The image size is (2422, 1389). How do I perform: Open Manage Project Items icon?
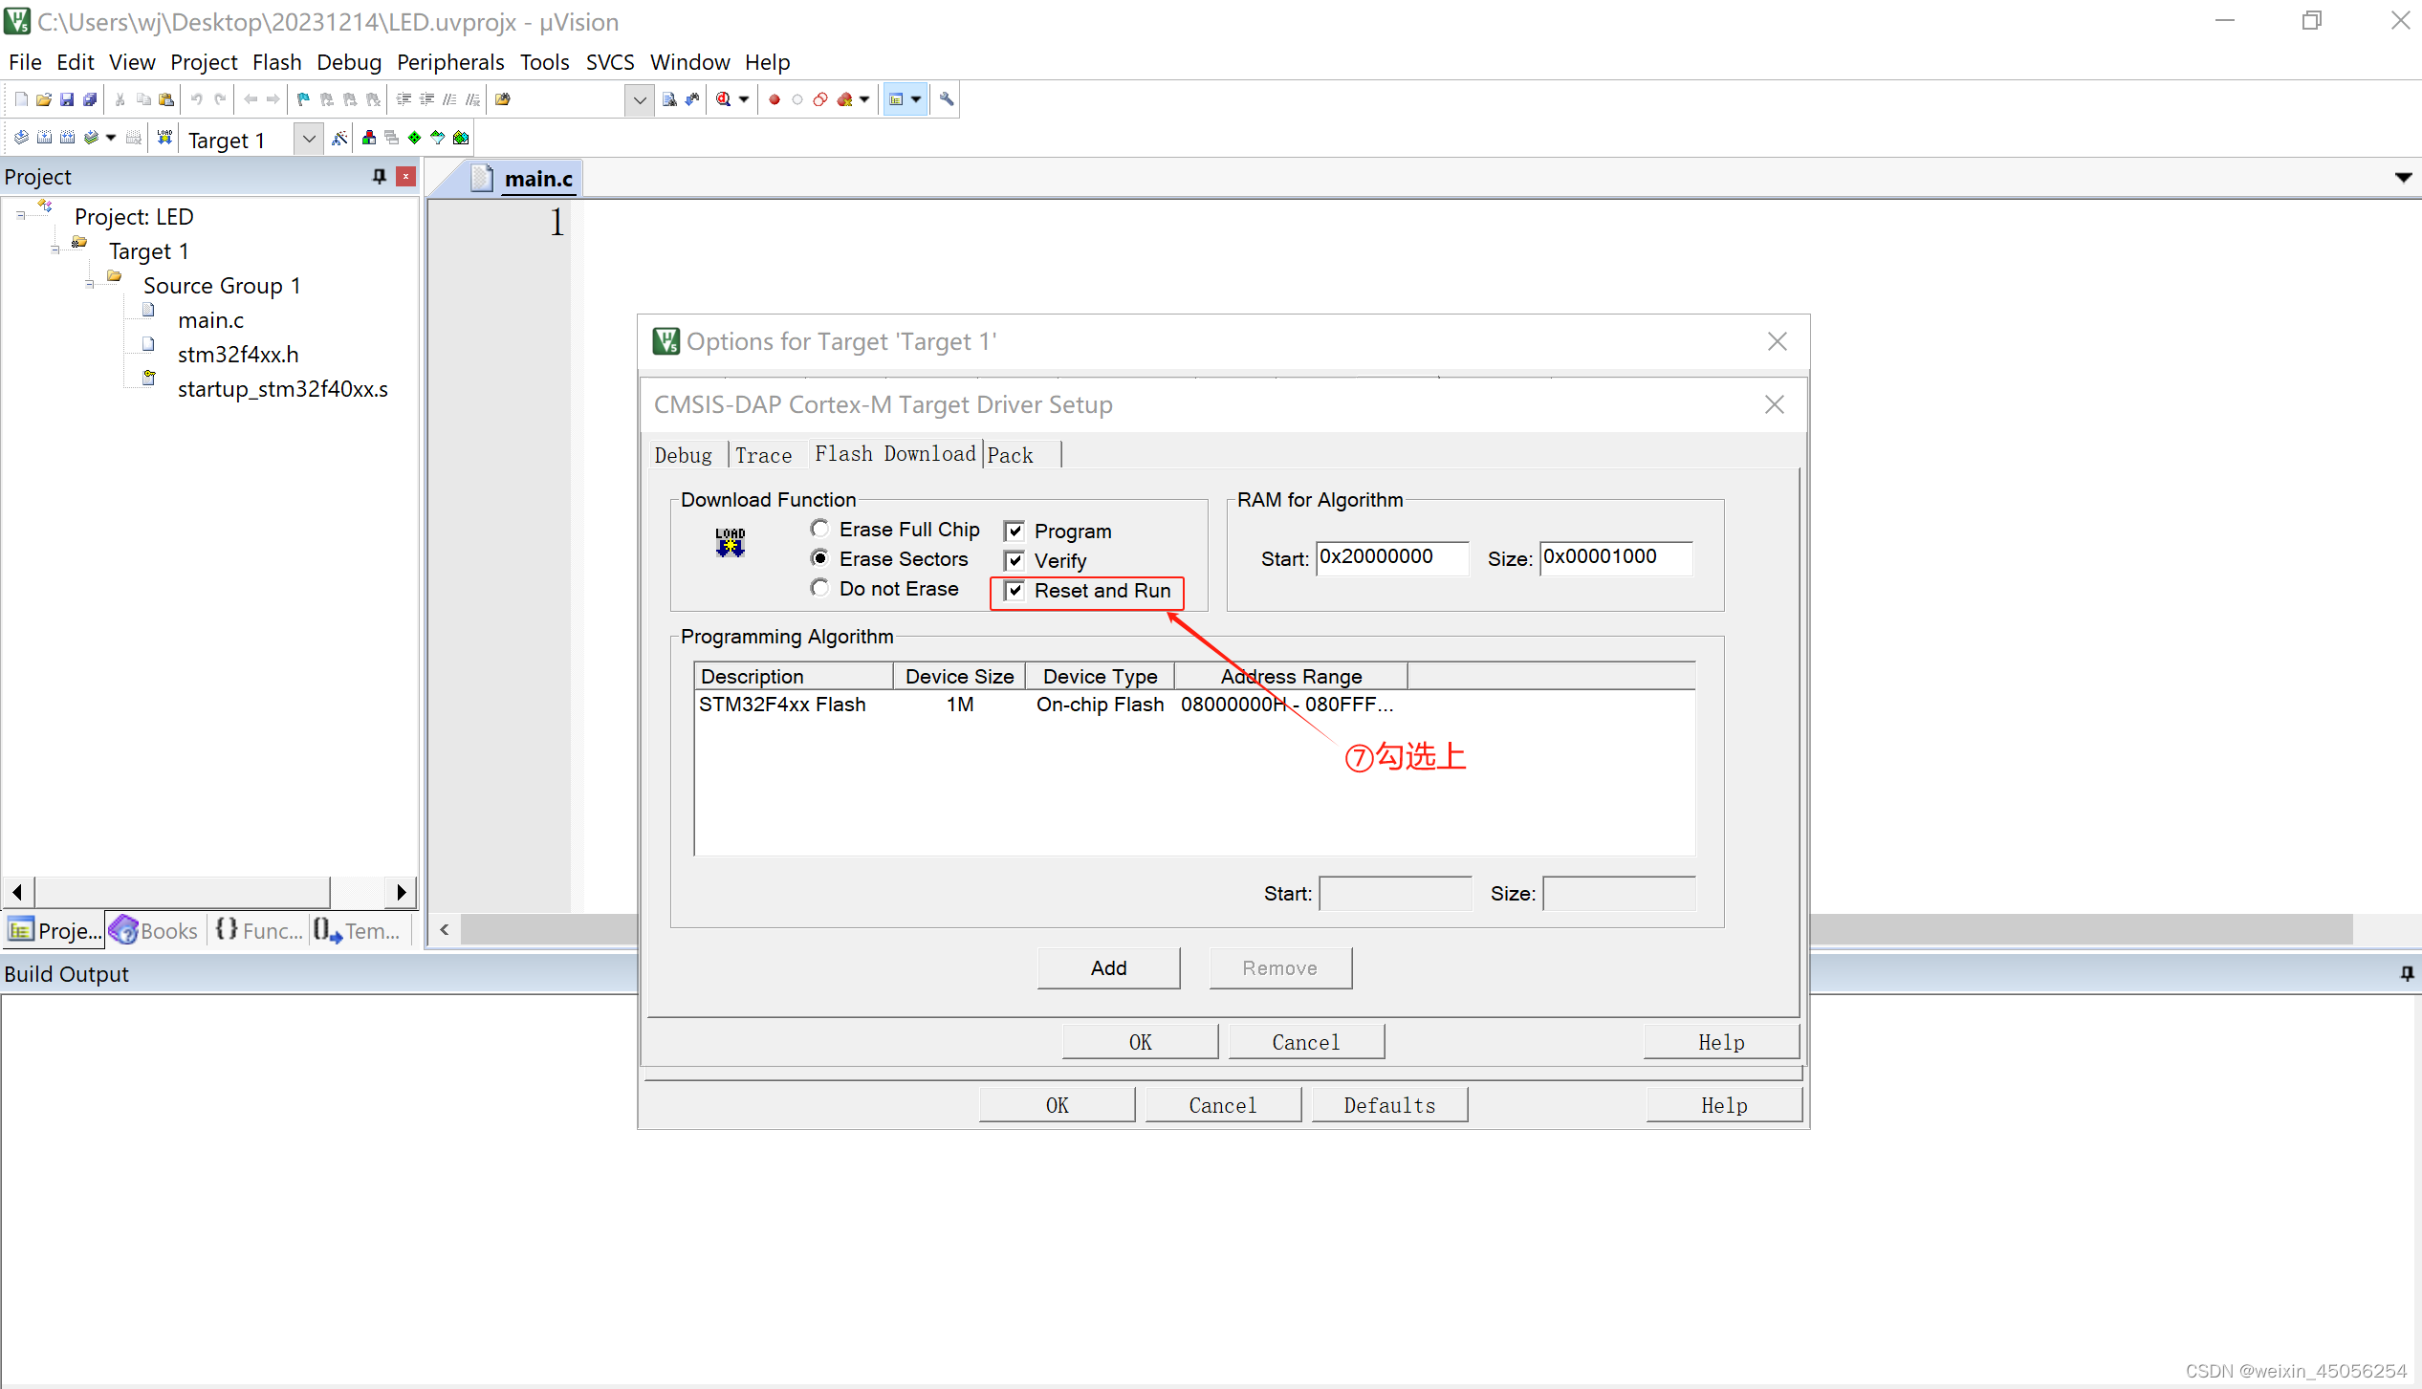coord(368,138)
